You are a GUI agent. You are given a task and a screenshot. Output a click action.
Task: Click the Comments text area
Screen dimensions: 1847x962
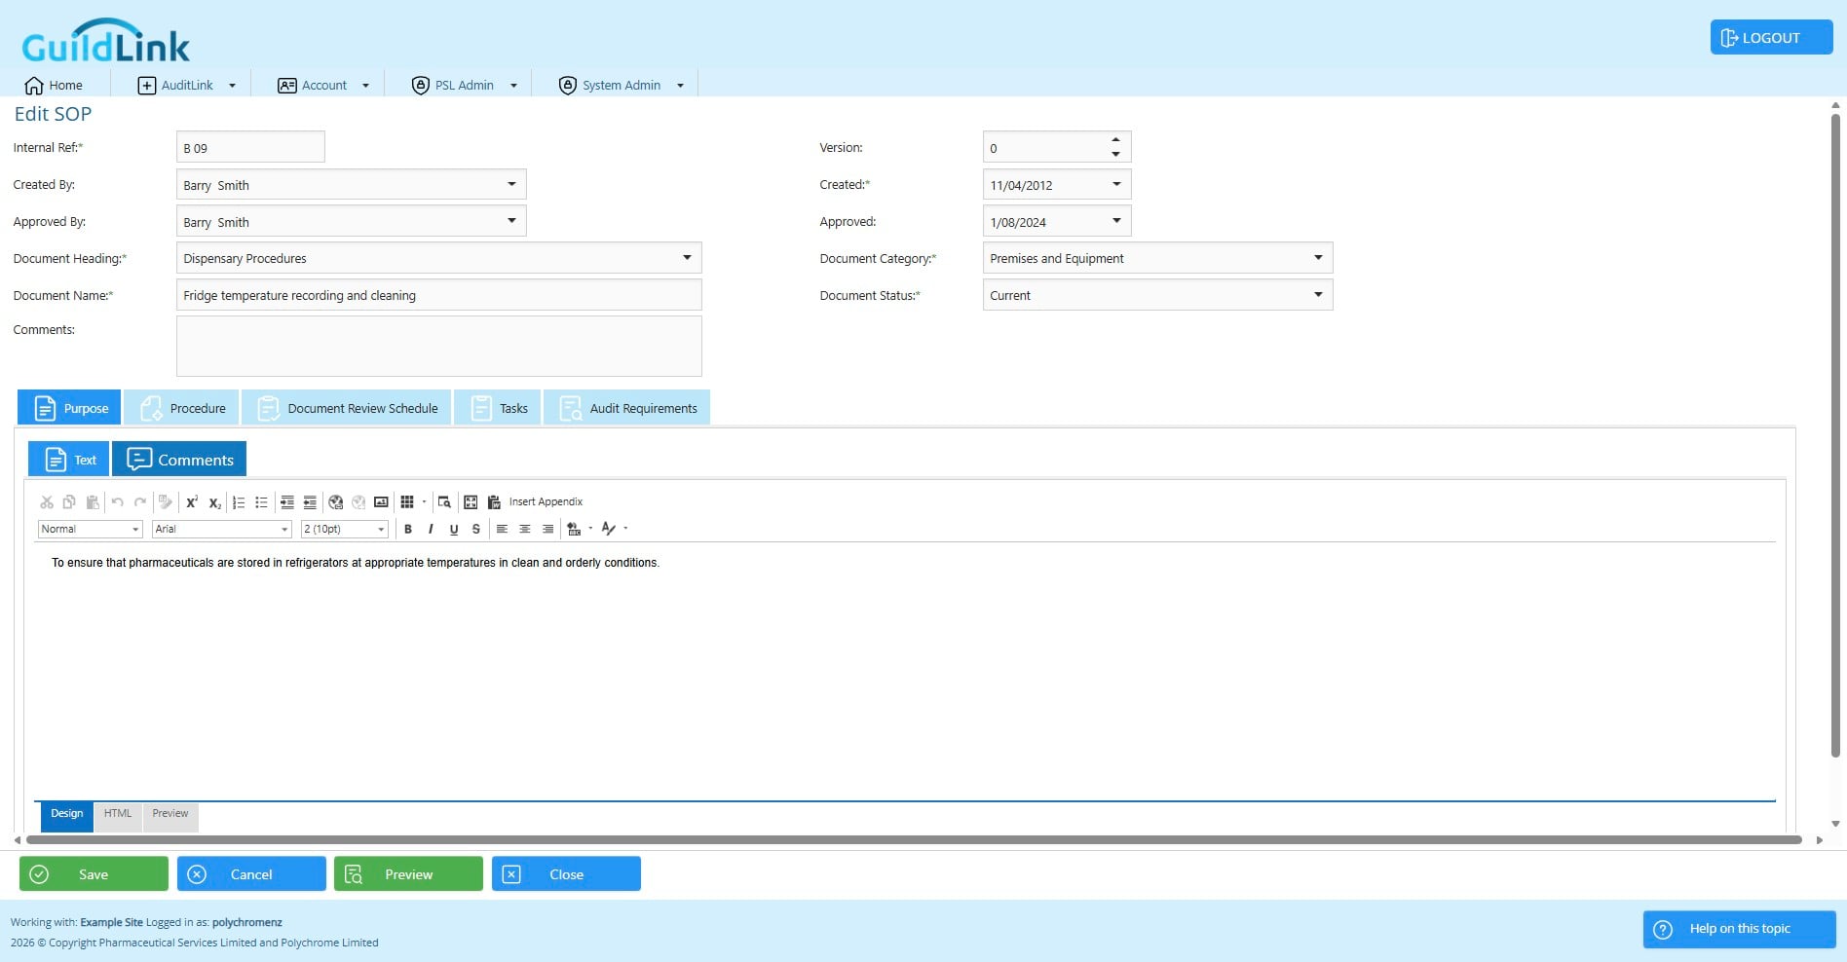tap(438, 346)
